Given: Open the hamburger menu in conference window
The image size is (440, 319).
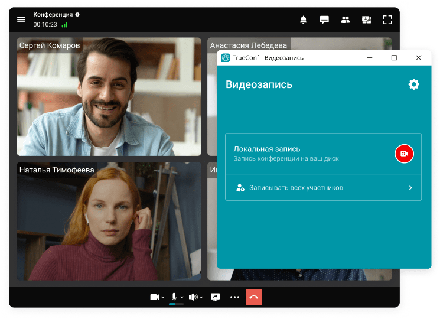Looking at the screenshot, I should (x=21, y=19).
